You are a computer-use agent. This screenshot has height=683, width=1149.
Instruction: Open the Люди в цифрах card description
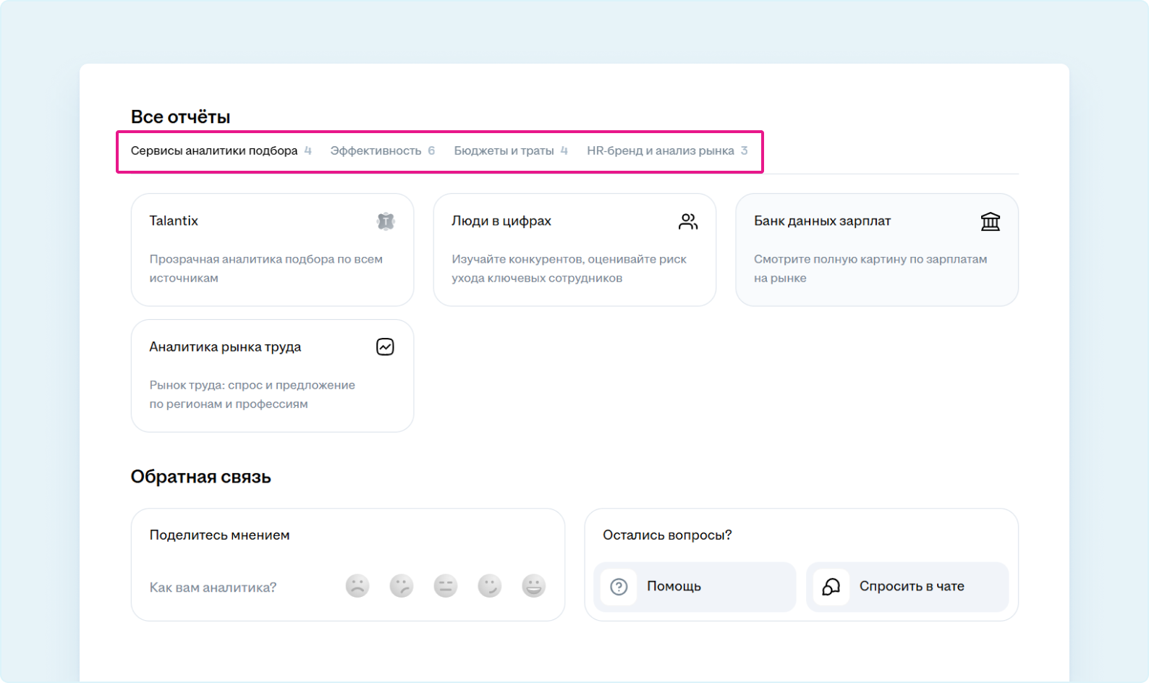click(x=569, y=268)
